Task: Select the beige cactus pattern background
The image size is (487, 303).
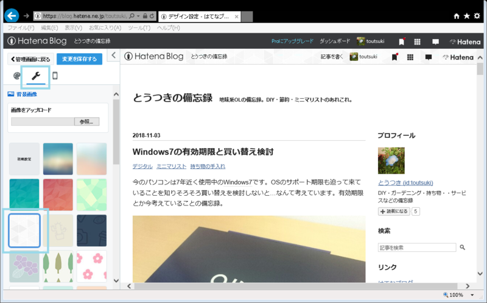Action: pos(58,230)
